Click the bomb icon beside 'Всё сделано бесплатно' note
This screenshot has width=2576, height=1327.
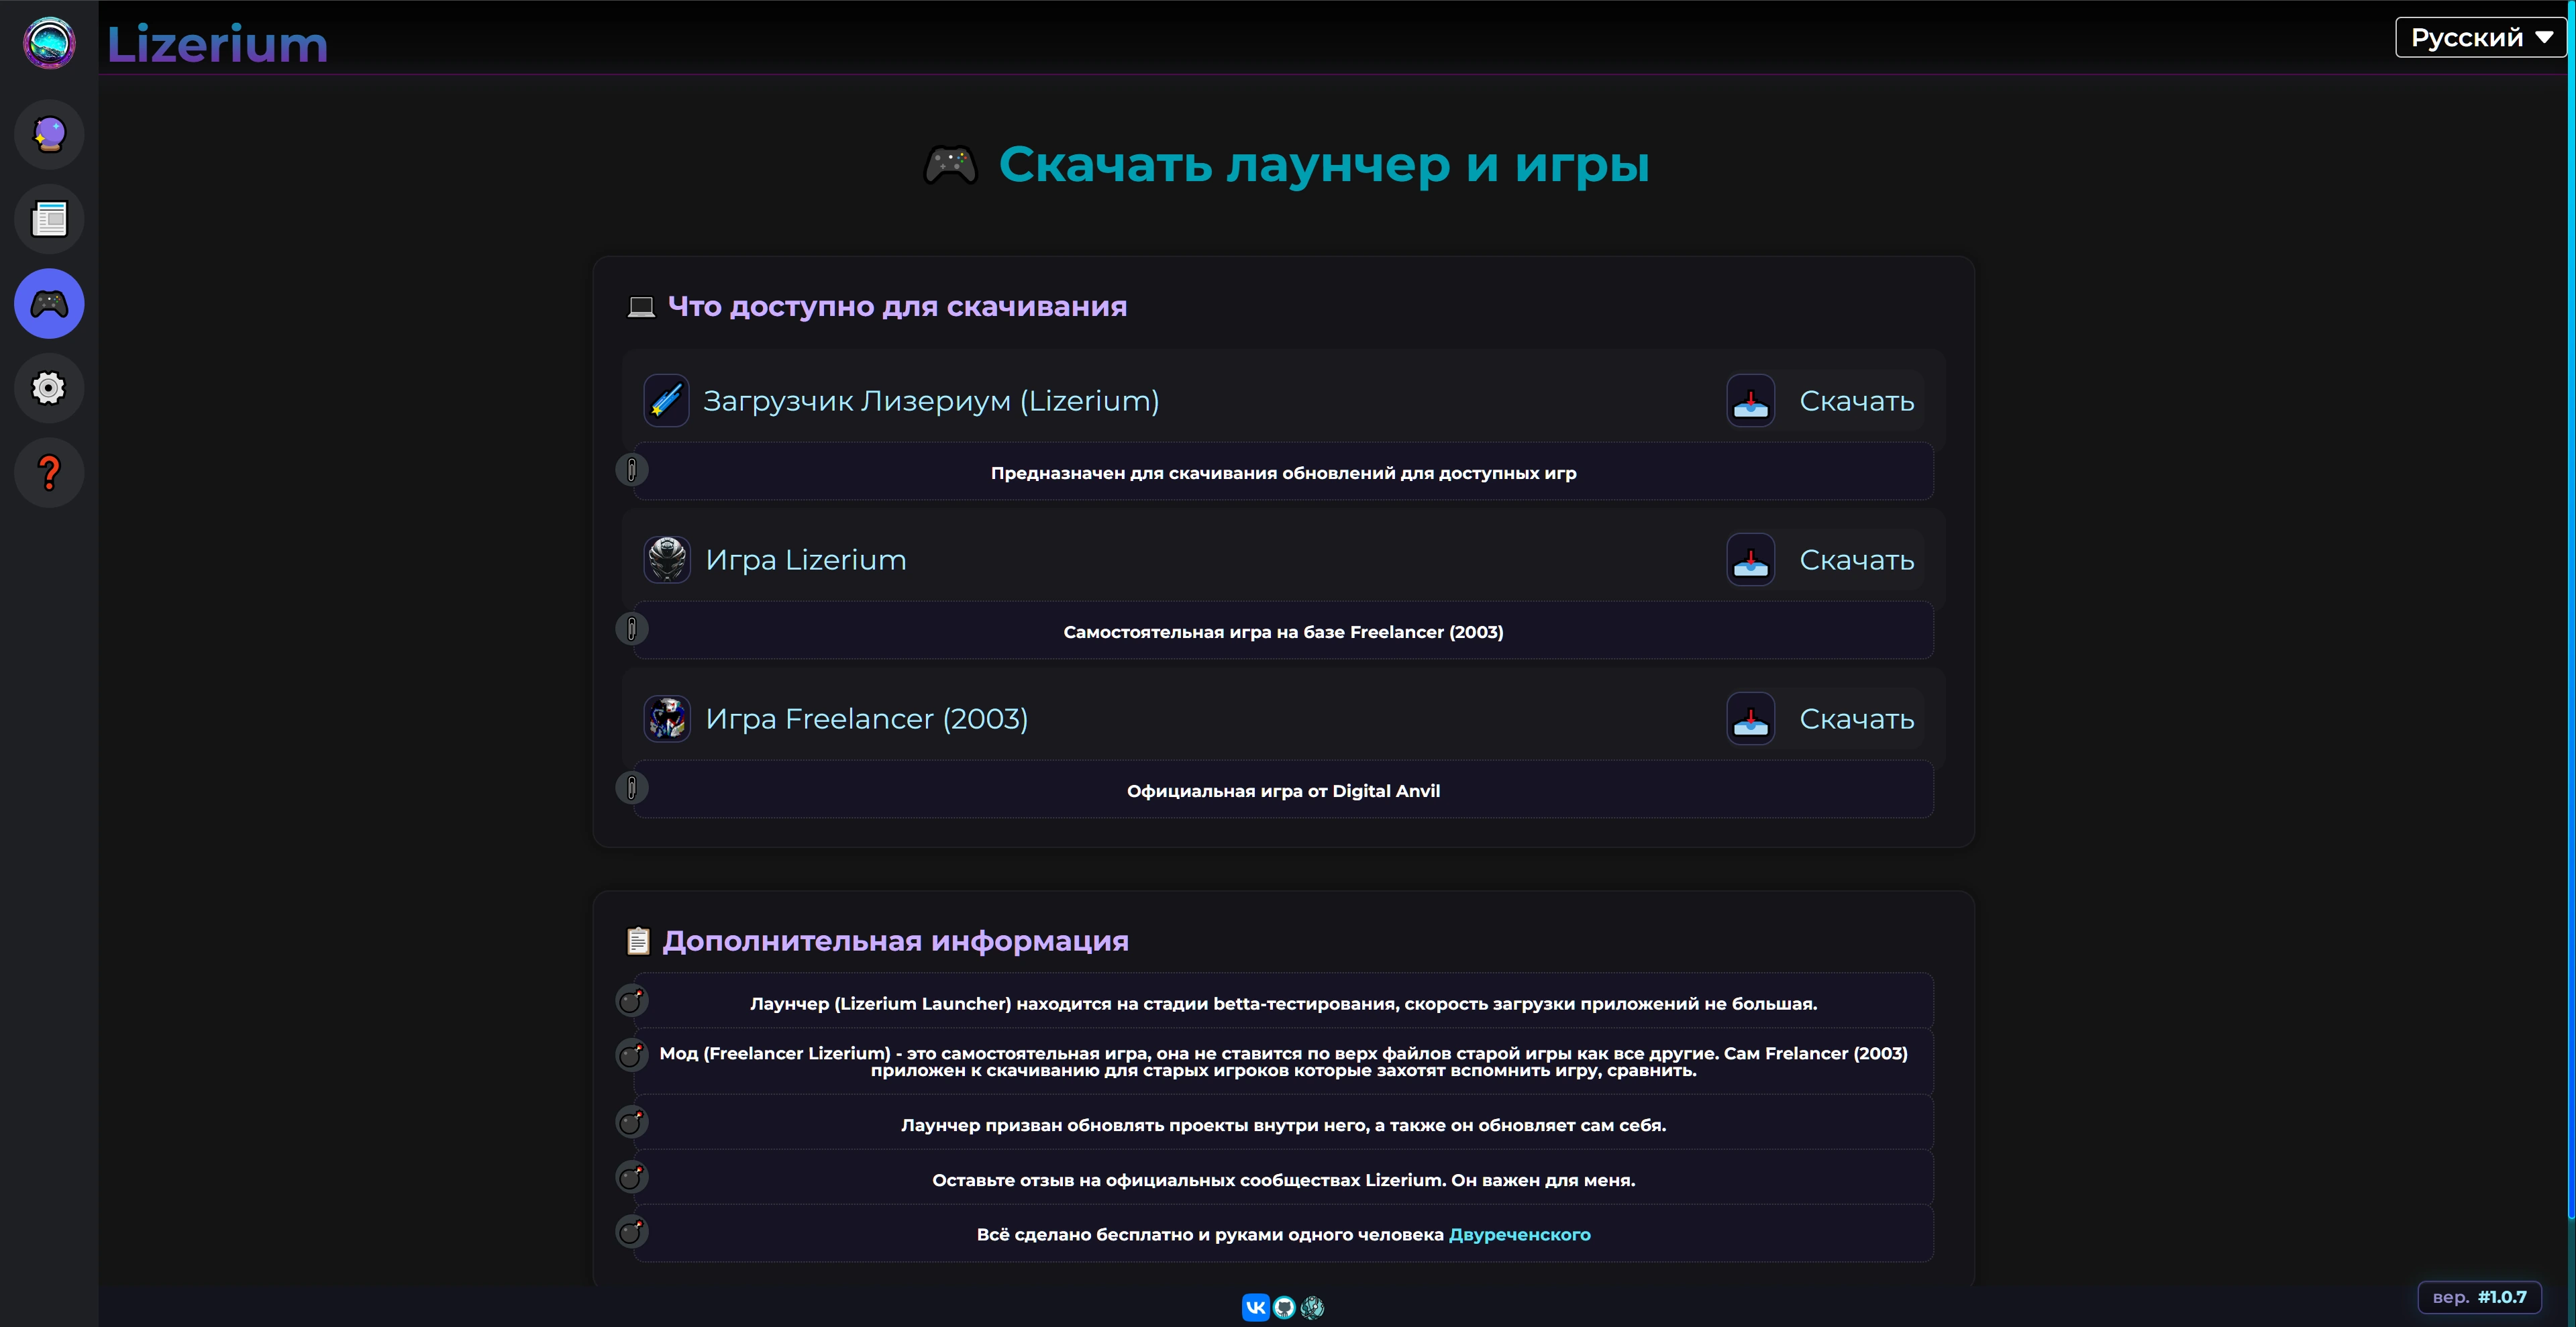pyautogui.click(x=632, y=1231)
